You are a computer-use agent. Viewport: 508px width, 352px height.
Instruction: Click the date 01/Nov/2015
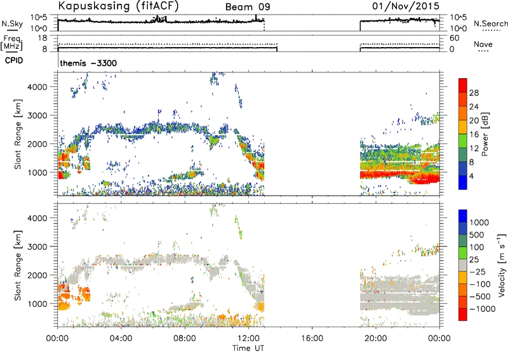(406, 6)
